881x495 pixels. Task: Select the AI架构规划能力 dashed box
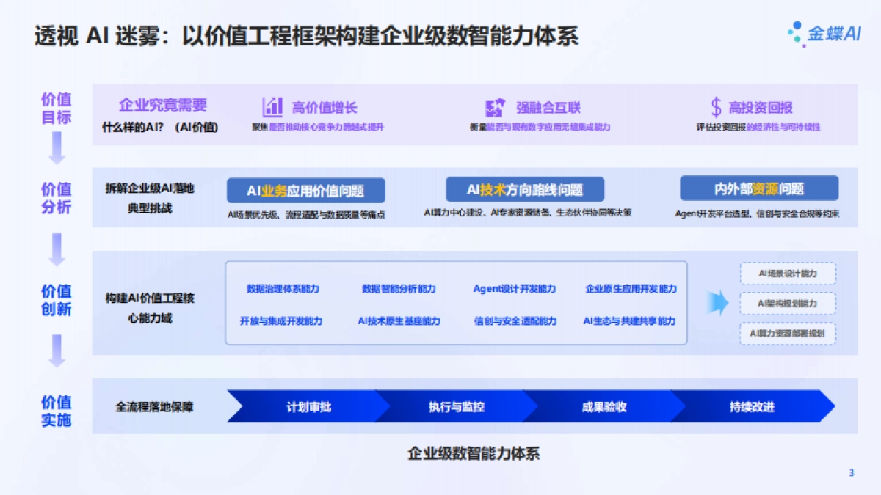tap(788, 302)
